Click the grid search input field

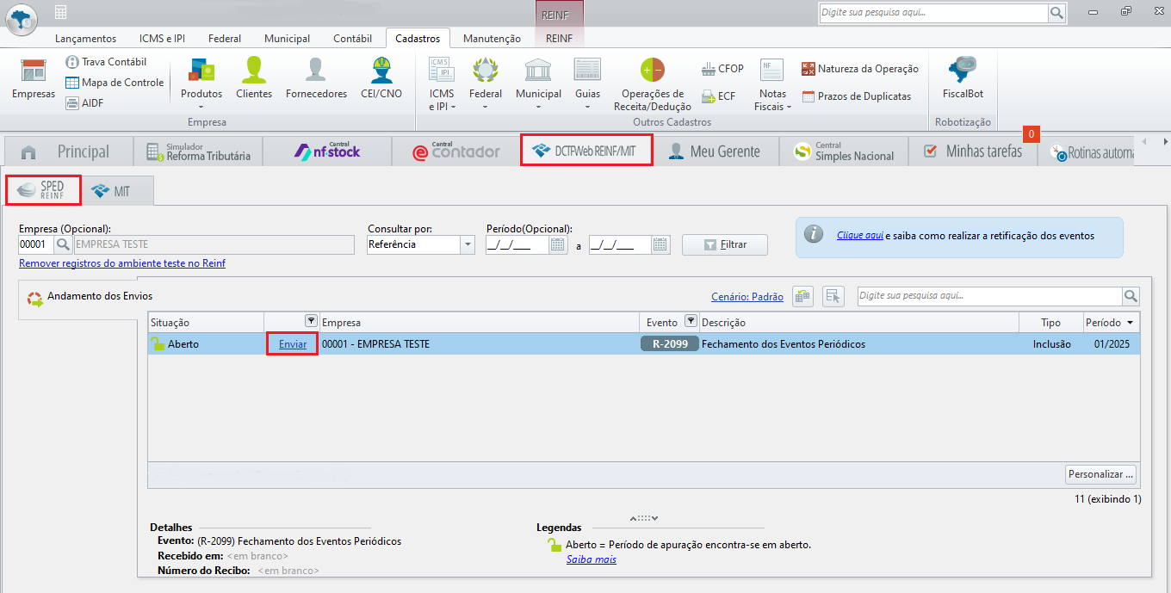[x=989, y=296]
